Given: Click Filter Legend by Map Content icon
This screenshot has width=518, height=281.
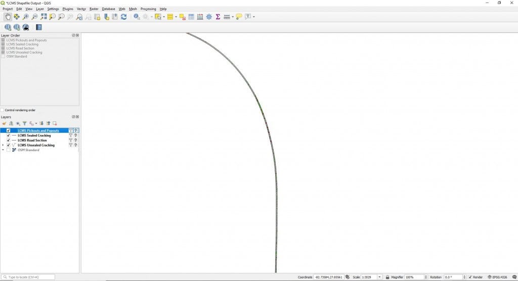Looking at the screenshot, I should pos(24,123).
